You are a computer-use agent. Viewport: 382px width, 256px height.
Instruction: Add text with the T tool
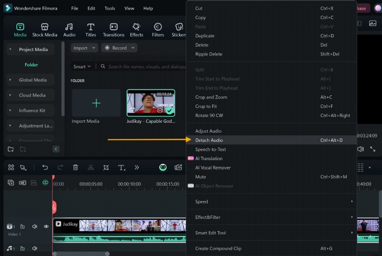(121, 167)
